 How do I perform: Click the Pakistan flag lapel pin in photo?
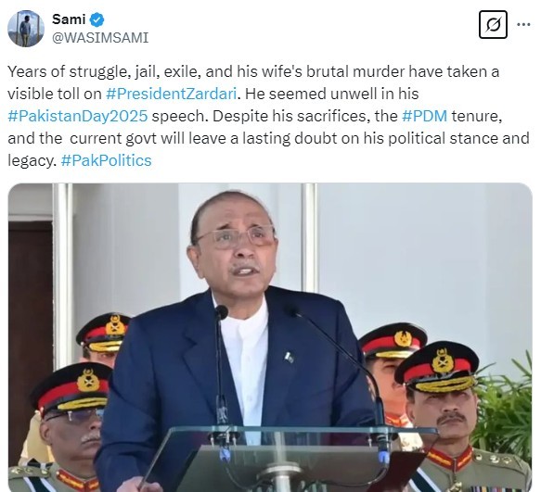[290, 358]
